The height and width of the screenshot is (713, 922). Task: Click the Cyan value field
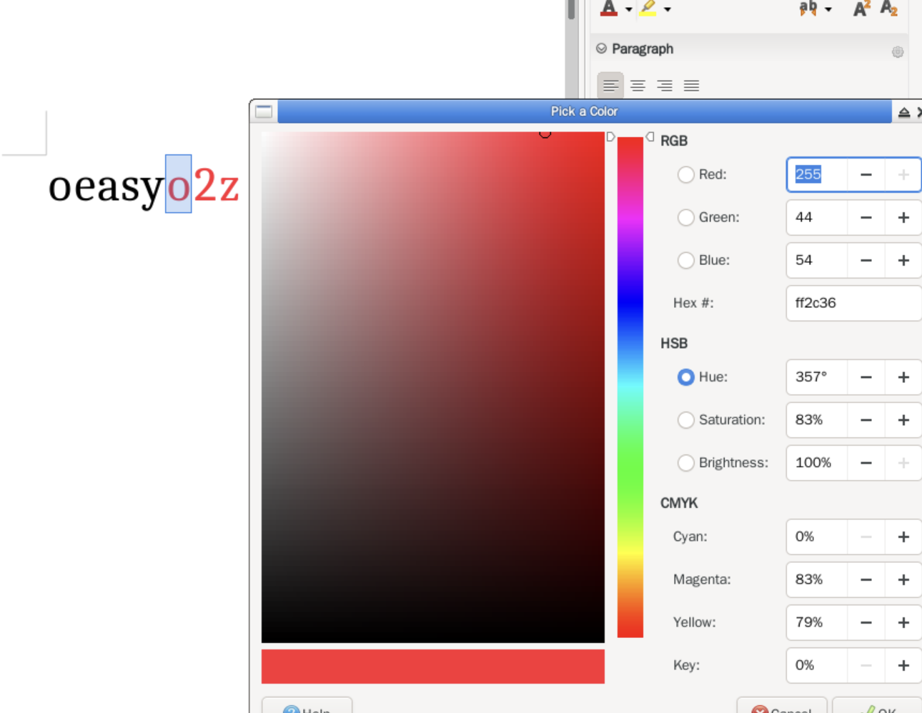[x=817, y=537]
